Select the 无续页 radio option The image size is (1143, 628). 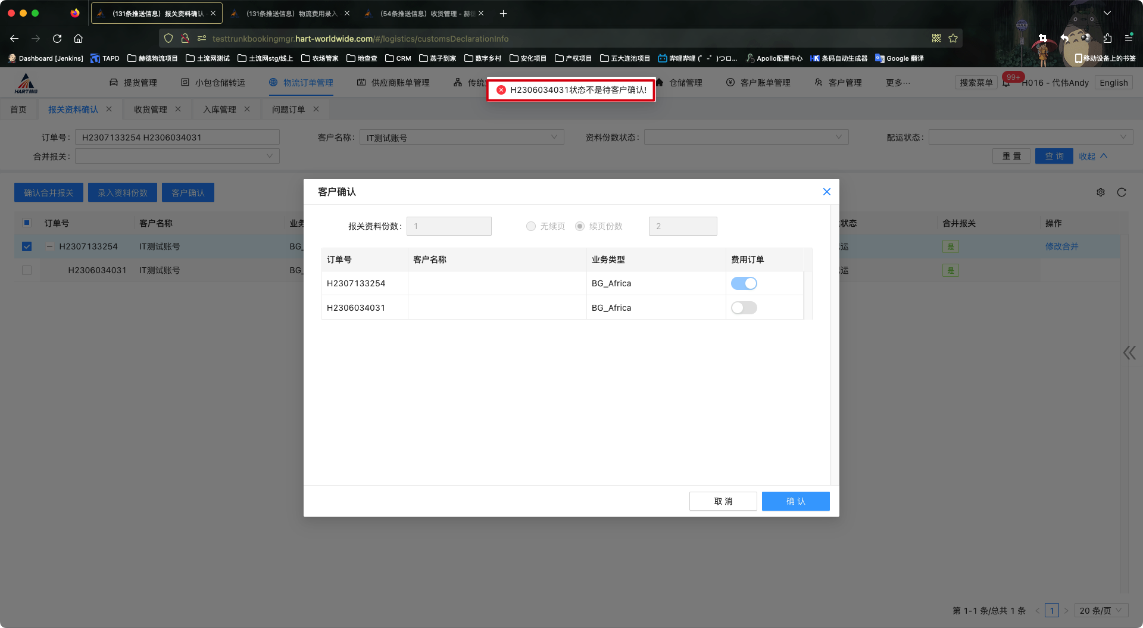coord(531,226)
